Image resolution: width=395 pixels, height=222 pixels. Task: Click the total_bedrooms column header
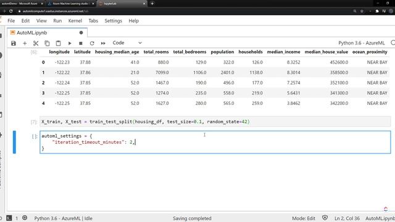[189, 52]
